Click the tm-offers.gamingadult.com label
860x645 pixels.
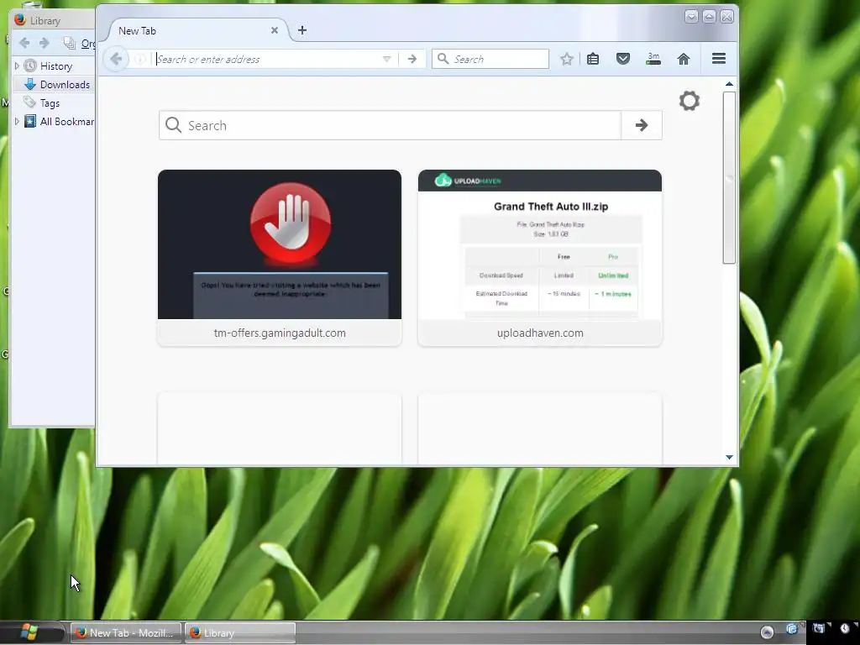280,333
